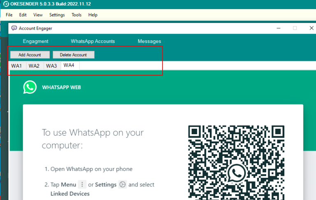Open the File menu
This screenshot has width=316, height=200.
(x=9, y=15)
